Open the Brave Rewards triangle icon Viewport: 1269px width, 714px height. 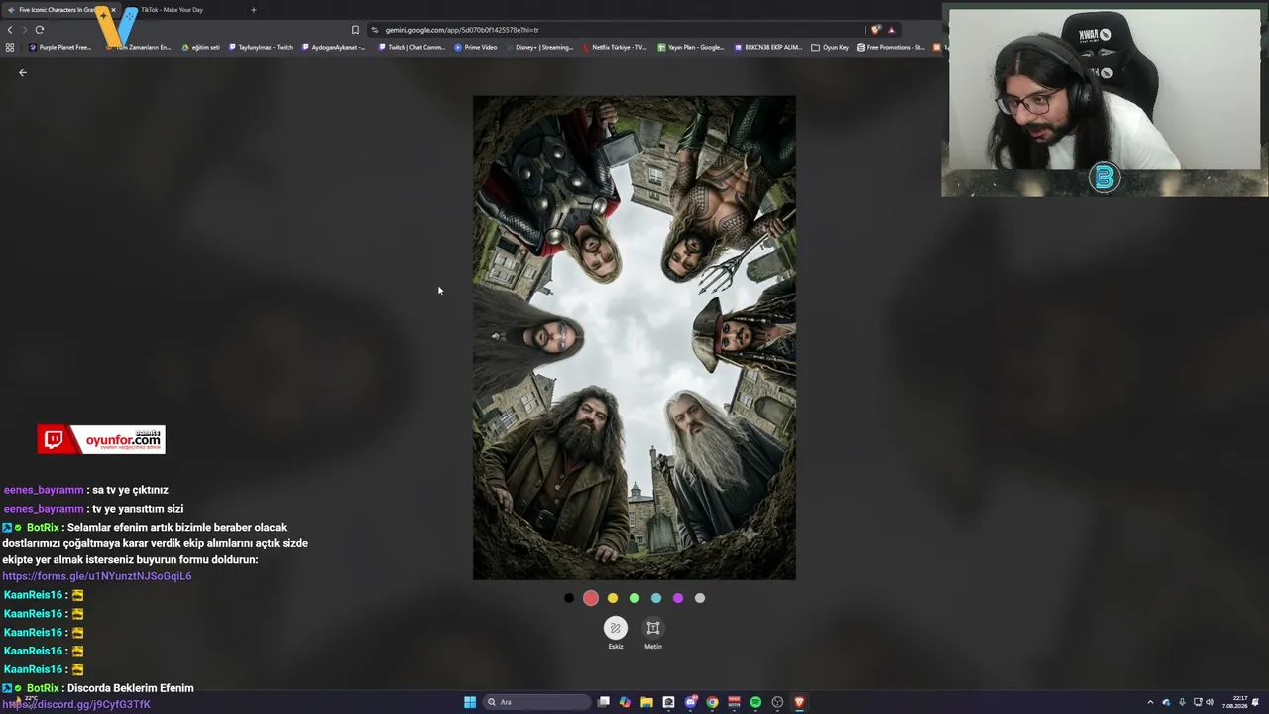click(891, 30)
